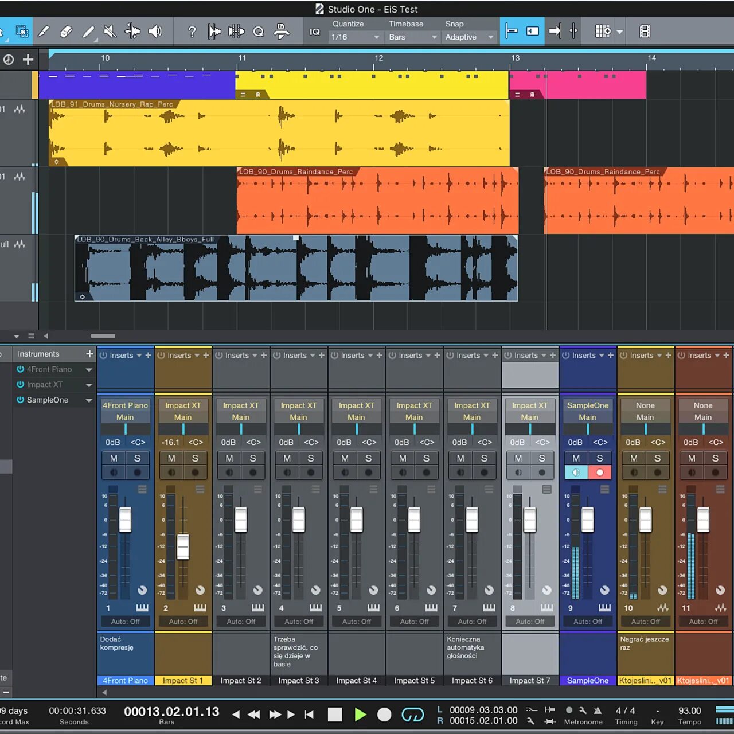Toggle power on SampleOne instrument
Screen dimensions: 734x734
(20, 400)
